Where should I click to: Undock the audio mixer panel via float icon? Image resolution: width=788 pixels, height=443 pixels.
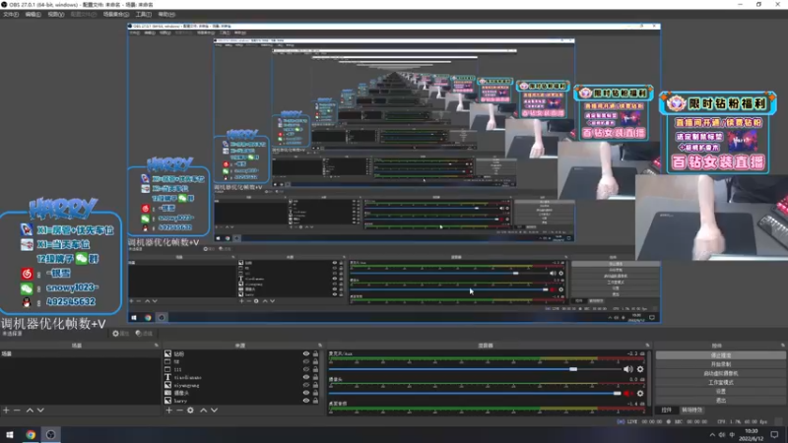(647, 346)
